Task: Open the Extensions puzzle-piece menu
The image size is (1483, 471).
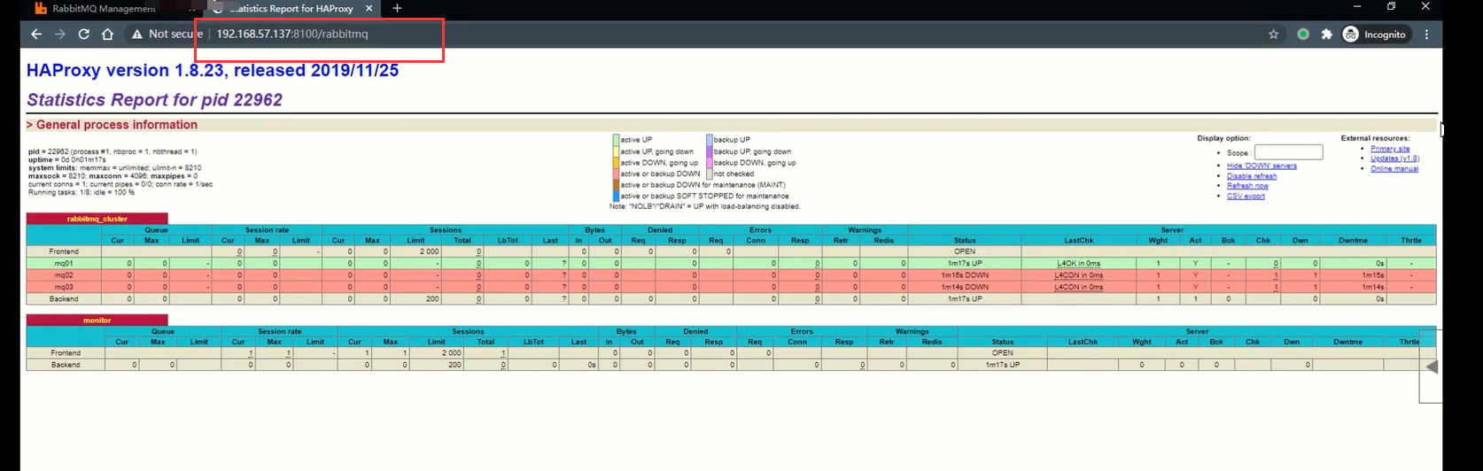Action: [1326, 35]
